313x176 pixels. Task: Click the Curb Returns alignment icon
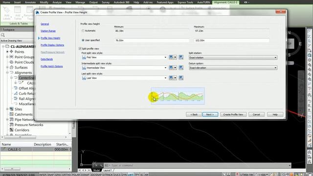tap(16, 93)
